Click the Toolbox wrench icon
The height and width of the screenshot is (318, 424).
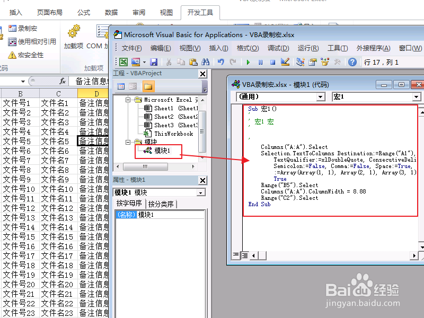pos(337,62)
